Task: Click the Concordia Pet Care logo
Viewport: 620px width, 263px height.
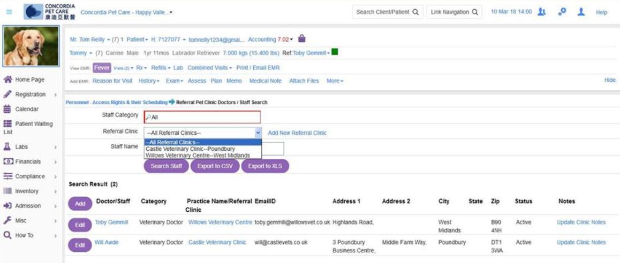Action: tap(49, 12)
